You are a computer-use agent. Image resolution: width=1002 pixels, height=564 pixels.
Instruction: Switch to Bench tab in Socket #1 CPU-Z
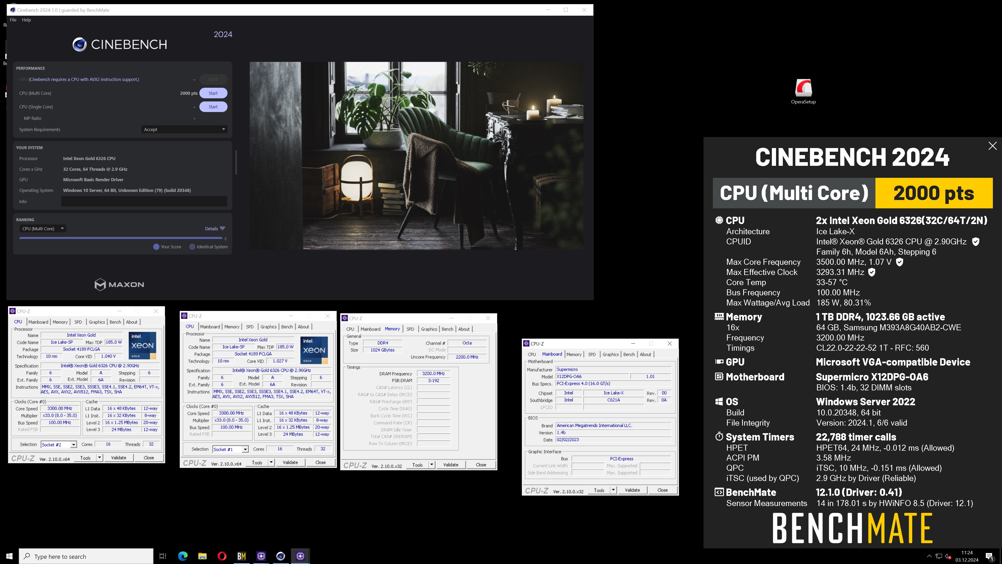[287, 327]
